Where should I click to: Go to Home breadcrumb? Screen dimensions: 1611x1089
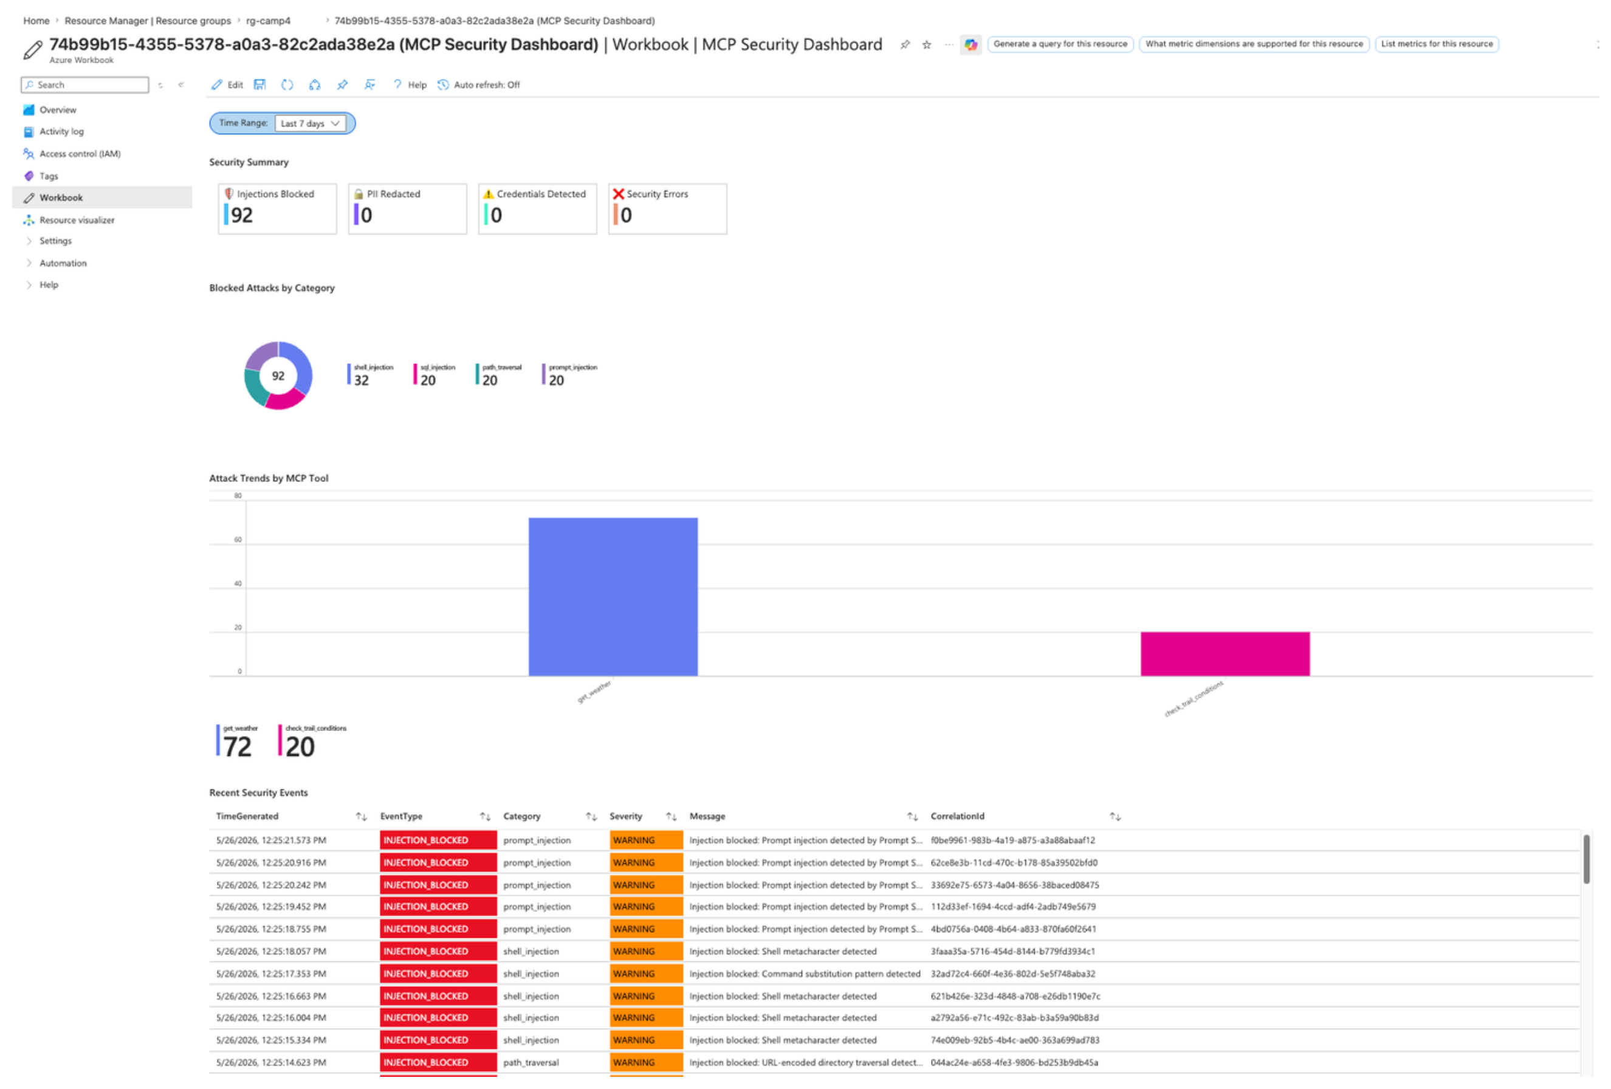(36, 21)
